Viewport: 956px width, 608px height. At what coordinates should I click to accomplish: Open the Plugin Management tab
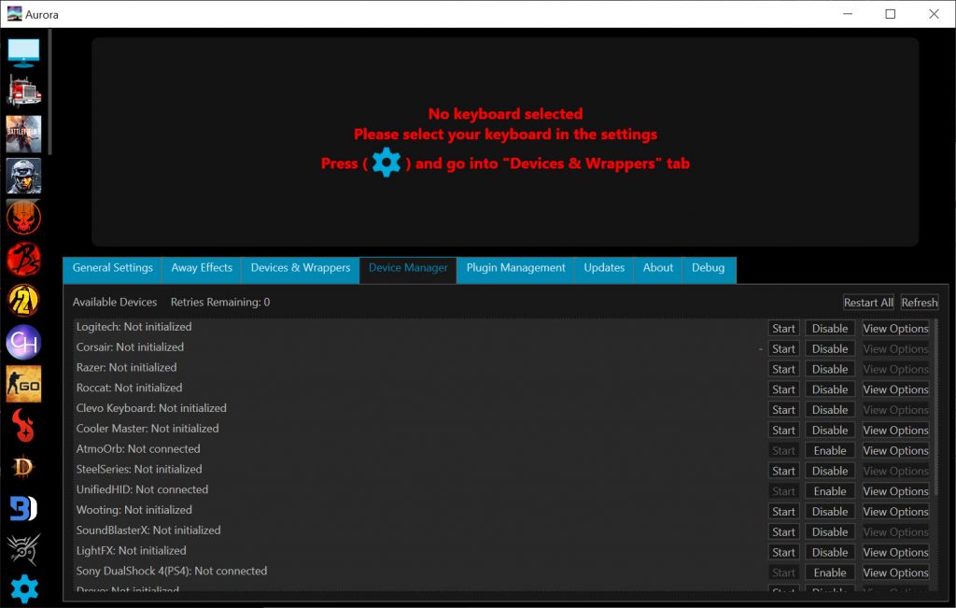click(x=515, y=268)
